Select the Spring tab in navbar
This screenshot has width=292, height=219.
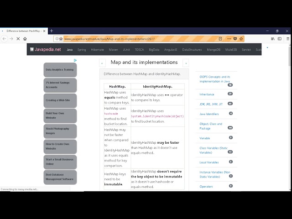[x=81, y=49]
